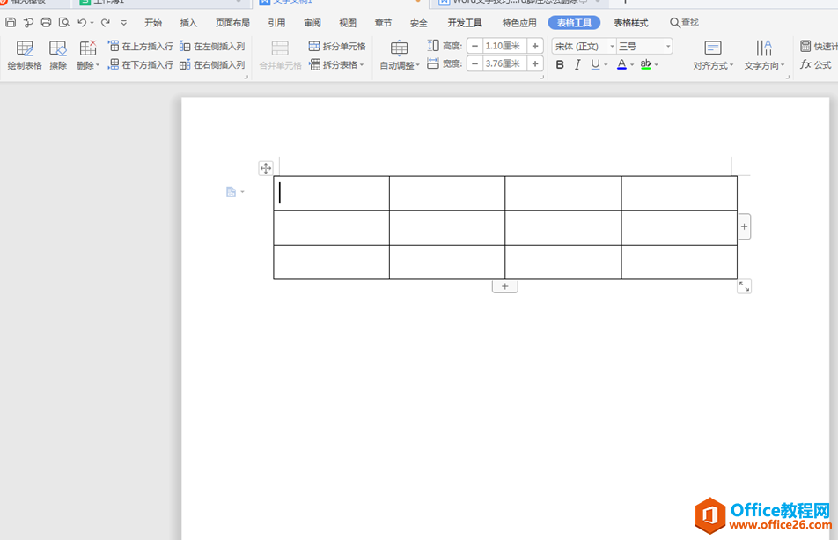
Task: Select the 表格工具 (Table Tools) tab
Action: tap(574, 23)
